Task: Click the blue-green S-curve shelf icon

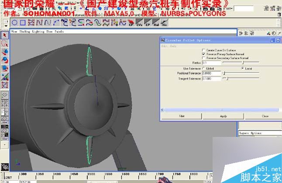Action: coord(98,23)
